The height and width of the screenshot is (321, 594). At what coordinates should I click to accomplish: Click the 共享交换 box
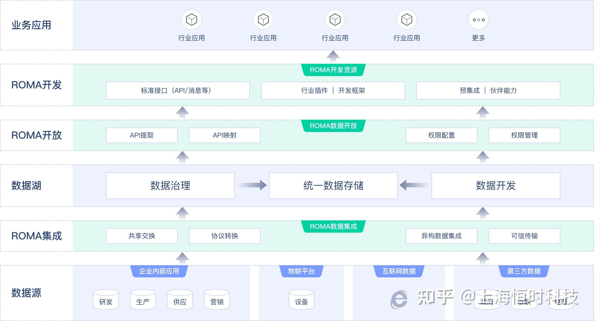click(x=141, y=236)
